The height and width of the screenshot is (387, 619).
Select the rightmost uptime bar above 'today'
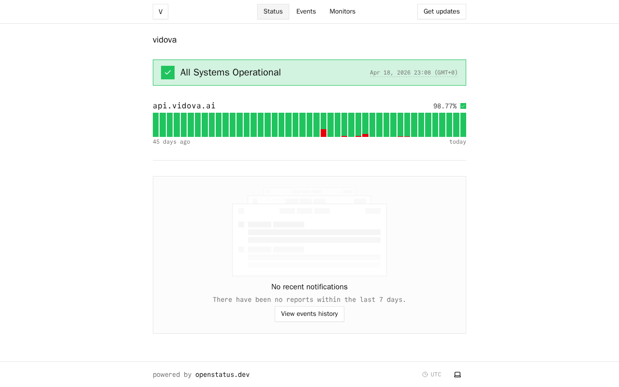click(463, 125)
